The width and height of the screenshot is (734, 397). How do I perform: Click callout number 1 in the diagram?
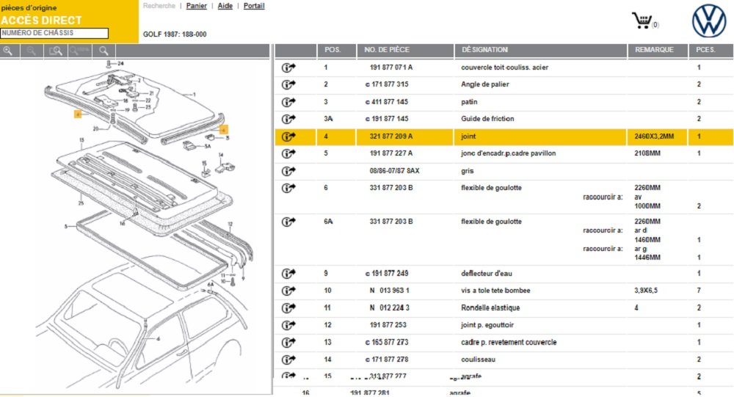coord(195,95)
